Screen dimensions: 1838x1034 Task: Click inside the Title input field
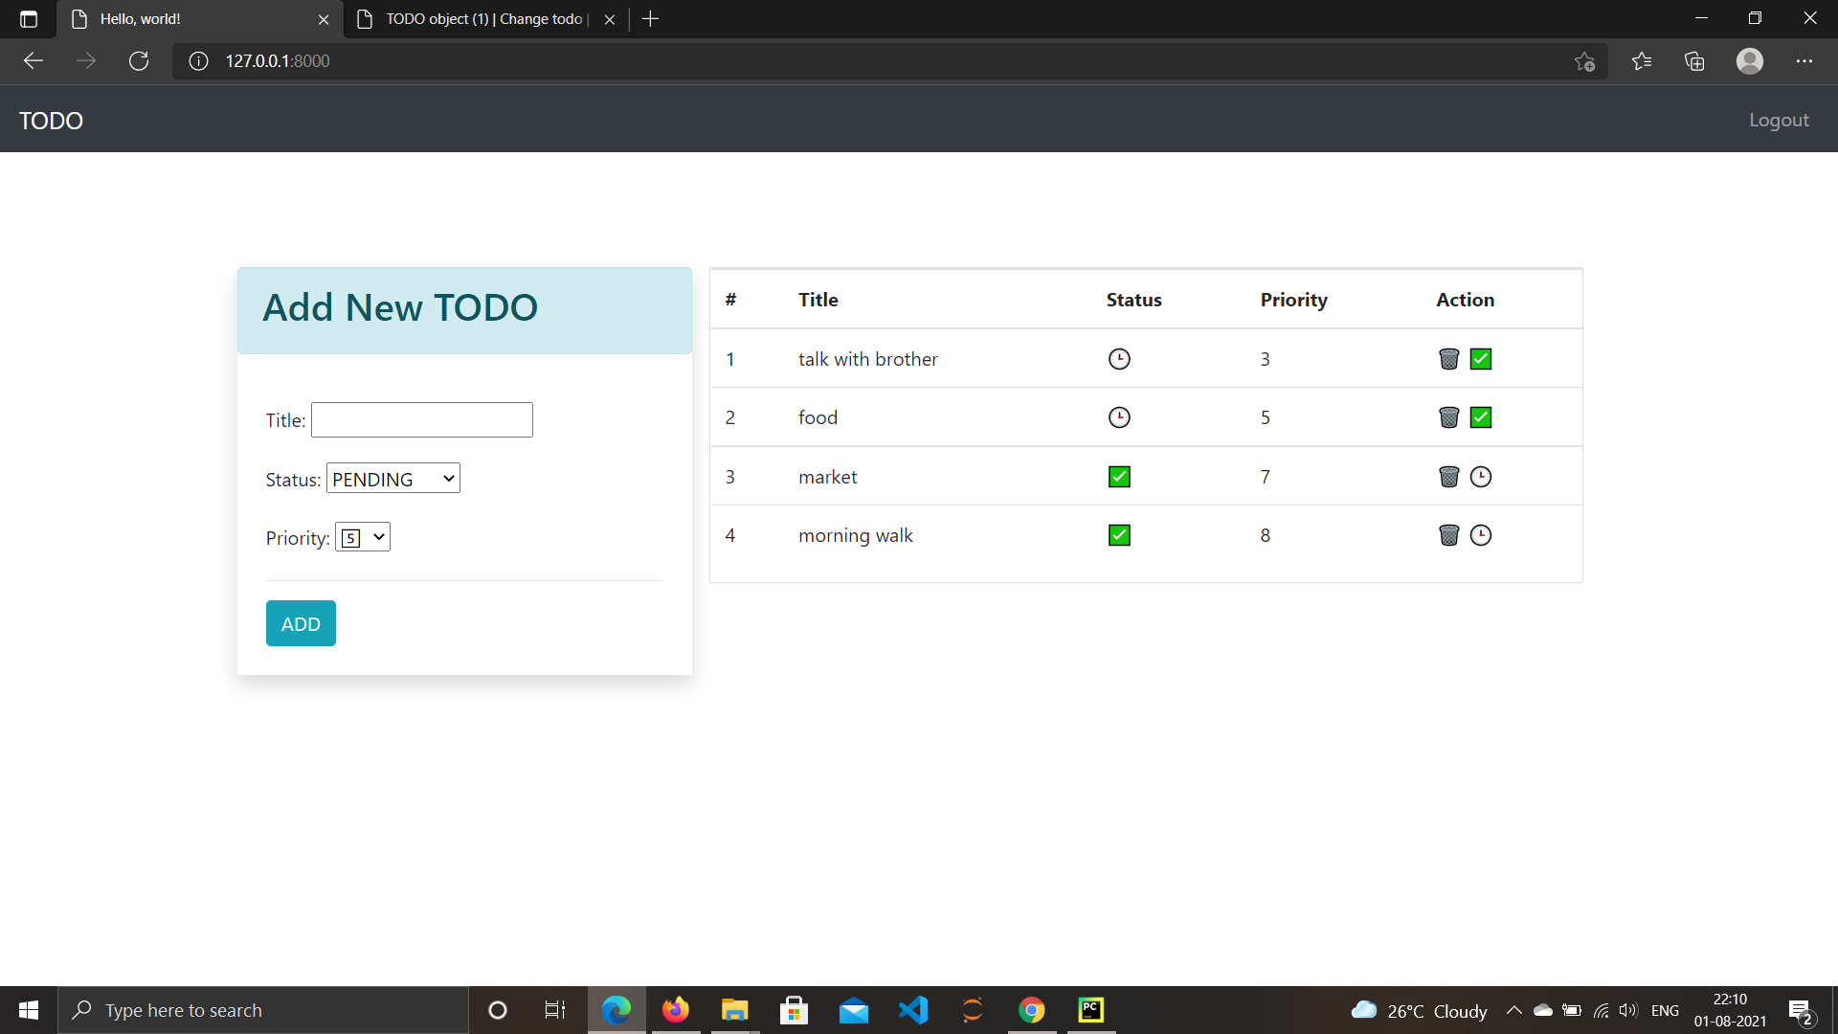point(421,419)
